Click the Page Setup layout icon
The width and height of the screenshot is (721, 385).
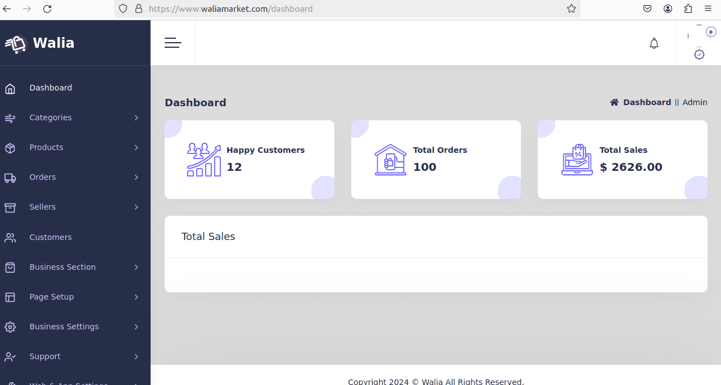[10, 297]
